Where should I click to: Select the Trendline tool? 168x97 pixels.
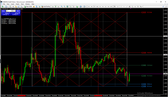(x=127, y=7)
